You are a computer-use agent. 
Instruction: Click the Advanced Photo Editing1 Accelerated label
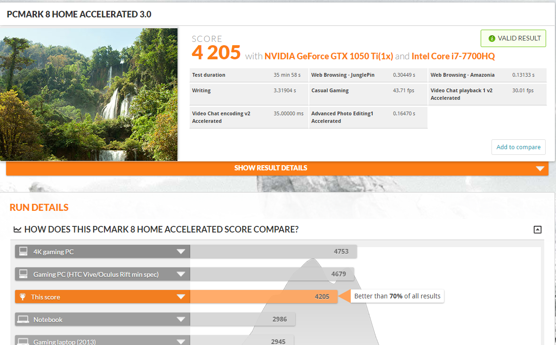pos(342,117)
